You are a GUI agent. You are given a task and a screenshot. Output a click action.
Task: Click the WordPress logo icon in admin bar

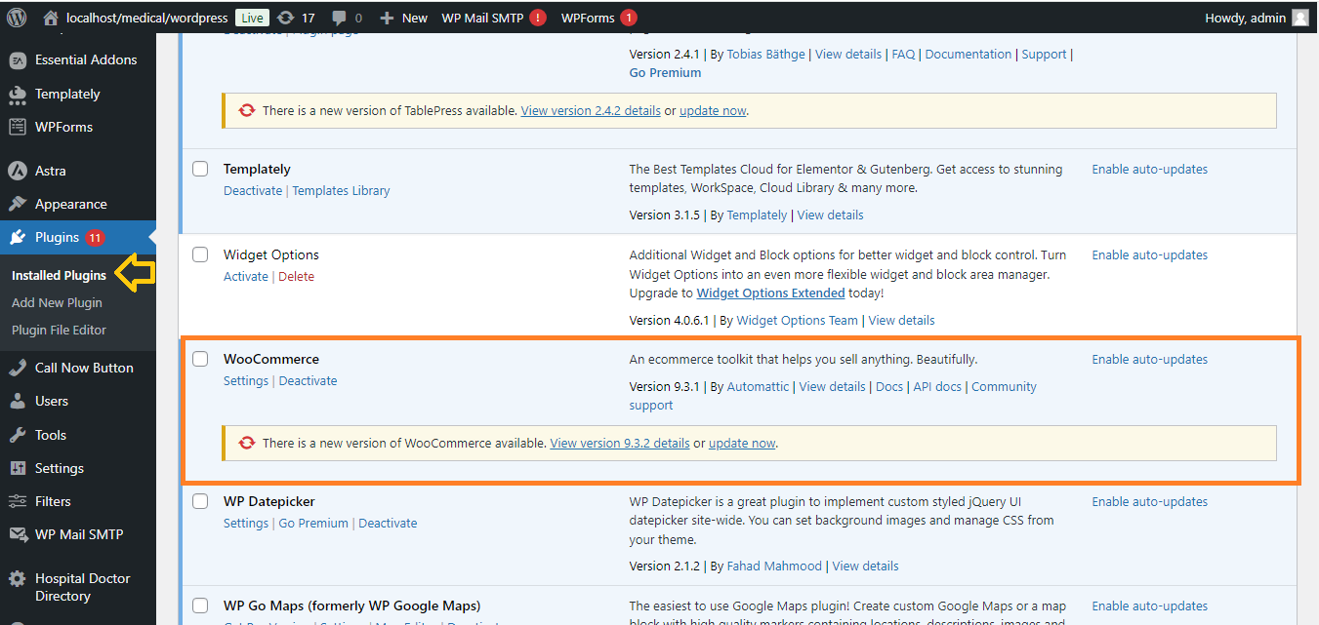17,18
